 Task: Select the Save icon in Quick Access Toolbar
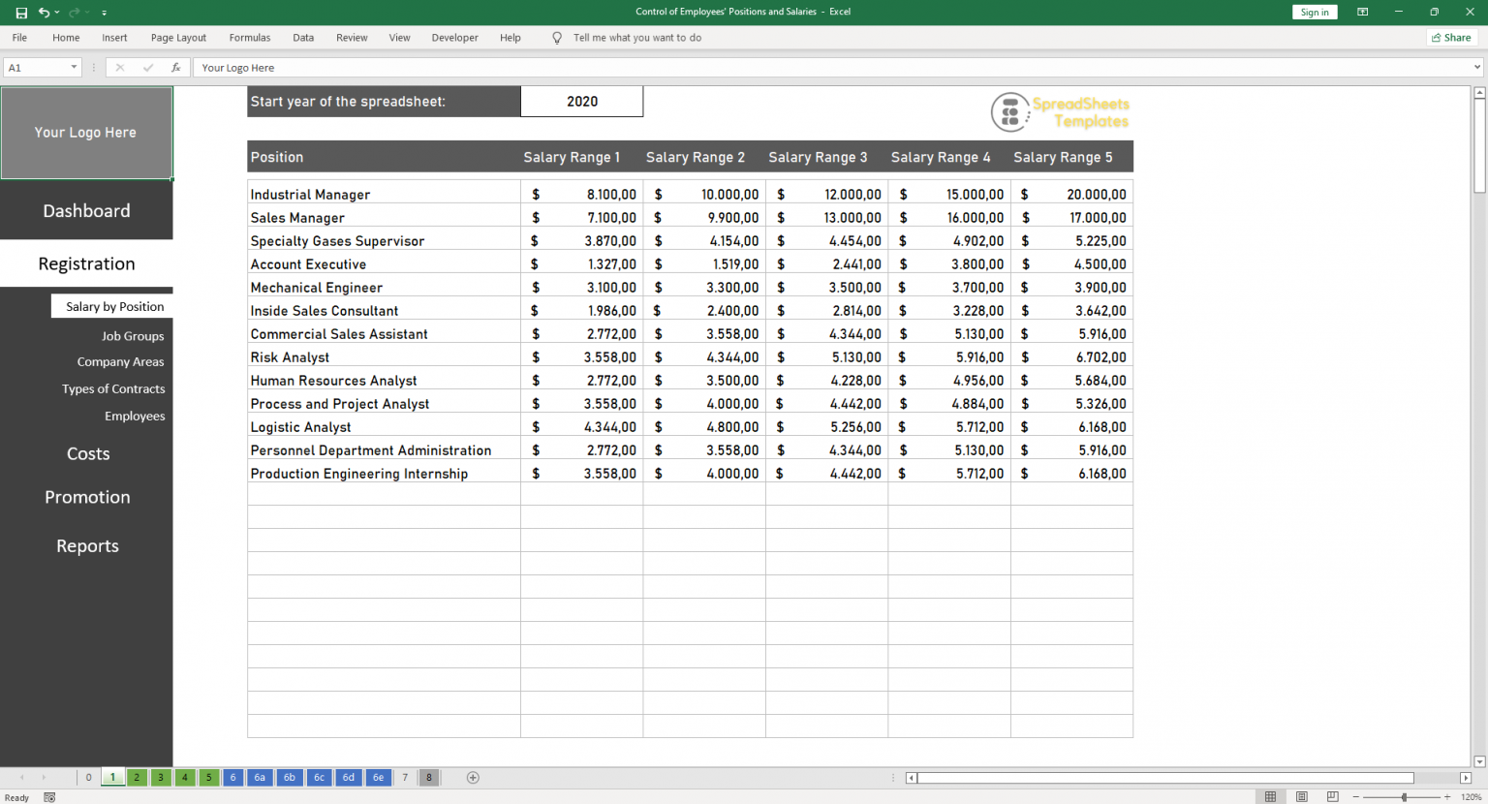coord(23,12)
